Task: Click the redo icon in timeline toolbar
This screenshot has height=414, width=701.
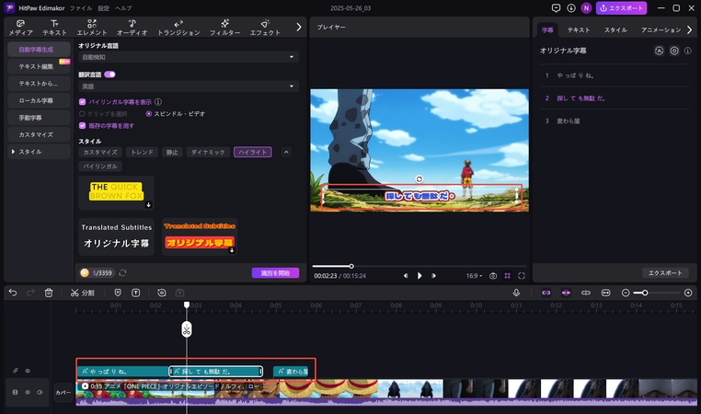Action: tap(30, 293)
